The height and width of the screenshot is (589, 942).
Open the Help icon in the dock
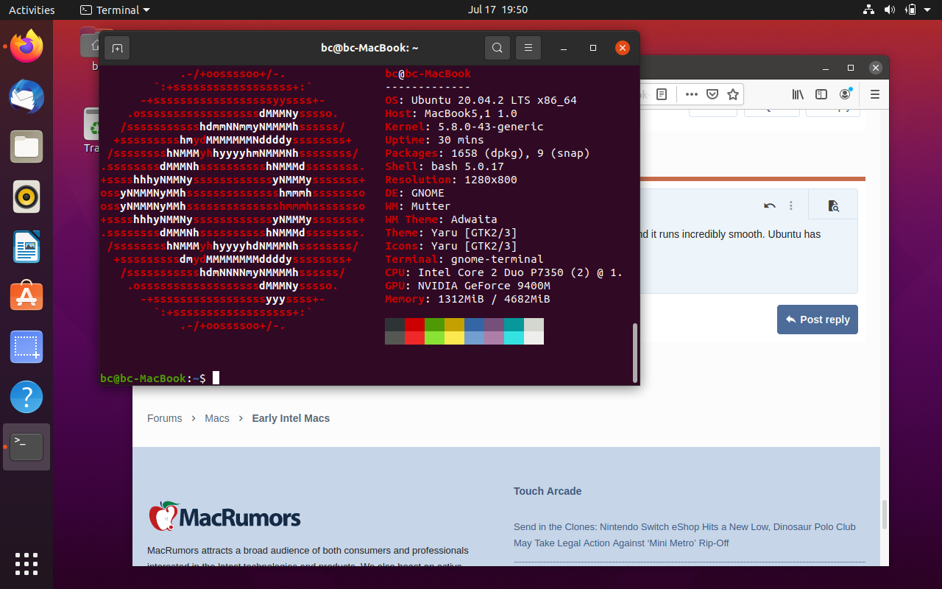[26, 397]
